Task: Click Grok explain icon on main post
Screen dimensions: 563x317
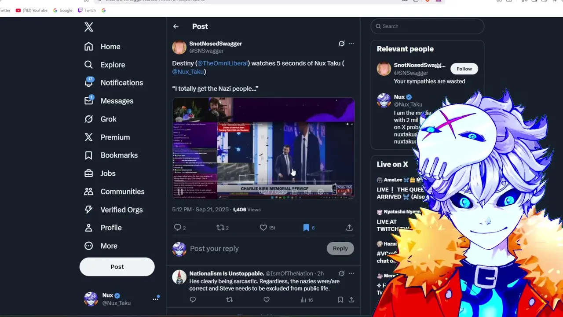Action: [341, 44]
